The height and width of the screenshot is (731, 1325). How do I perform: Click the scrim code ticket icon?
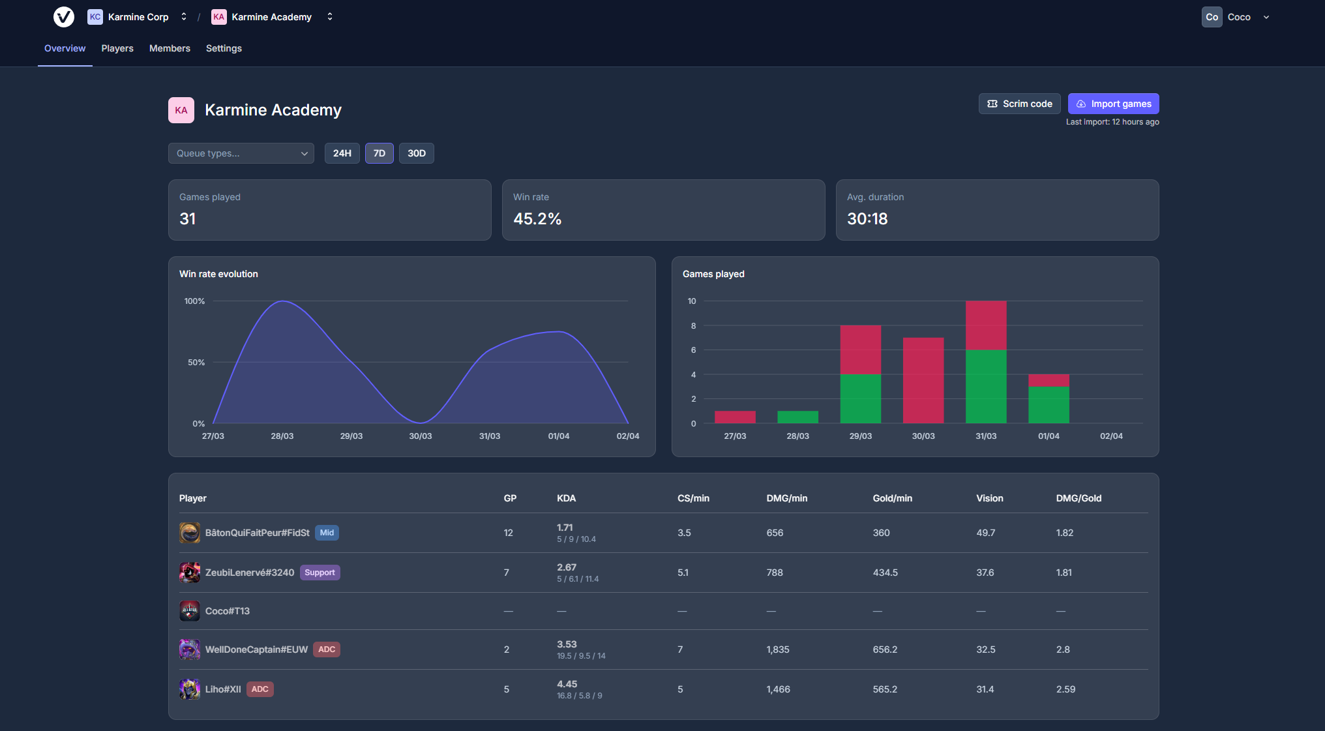click(x=992, y=103)
